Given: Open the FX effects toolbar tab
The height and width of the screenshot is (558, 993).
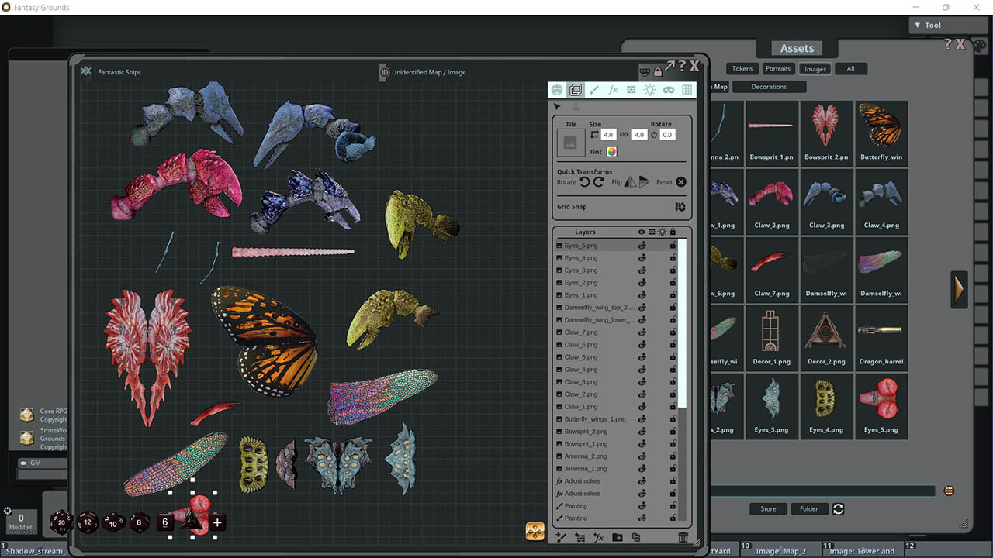Looking at the screenshot, I should tap(613, 90).
